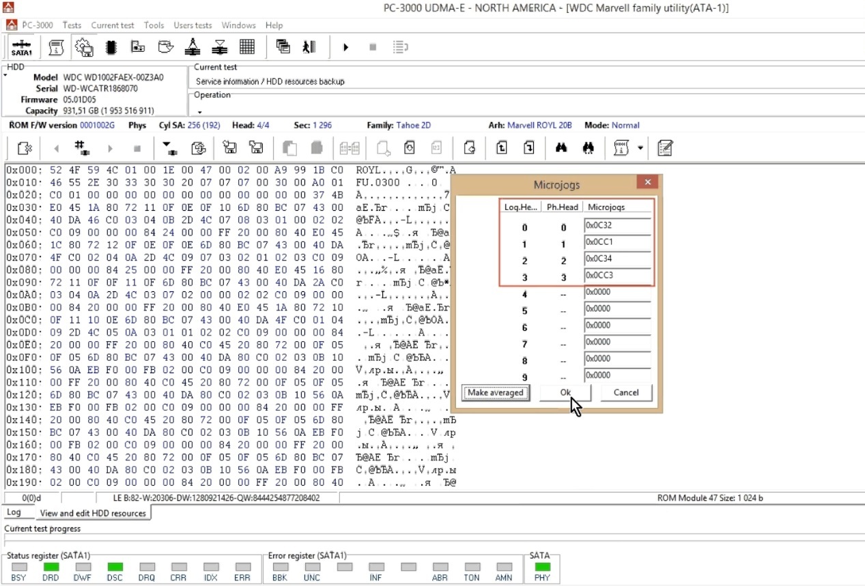Open the HDD passport scroll icon
This screenshot has height=586, width=865.
pyautogui.click(x=57, y=47)
